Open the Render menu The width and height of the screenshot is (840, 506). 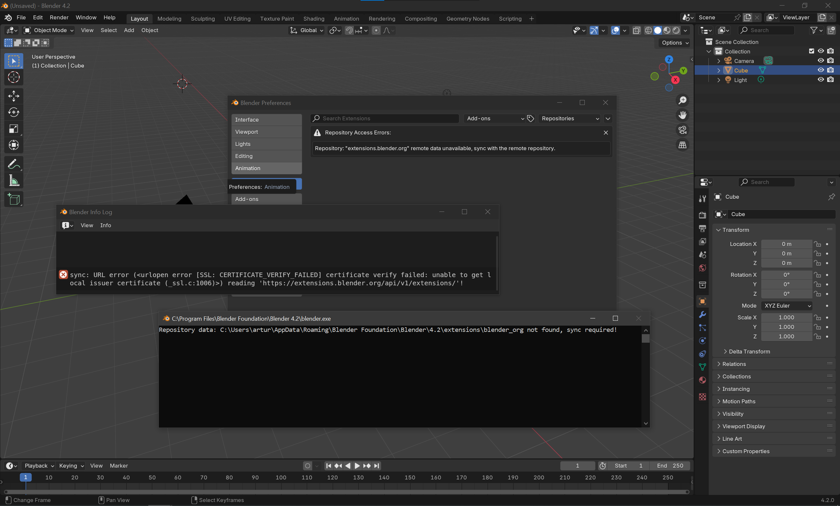[59, 17]
